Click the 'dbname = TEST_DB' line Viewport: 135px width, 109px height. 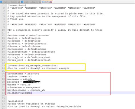(19, 85)
